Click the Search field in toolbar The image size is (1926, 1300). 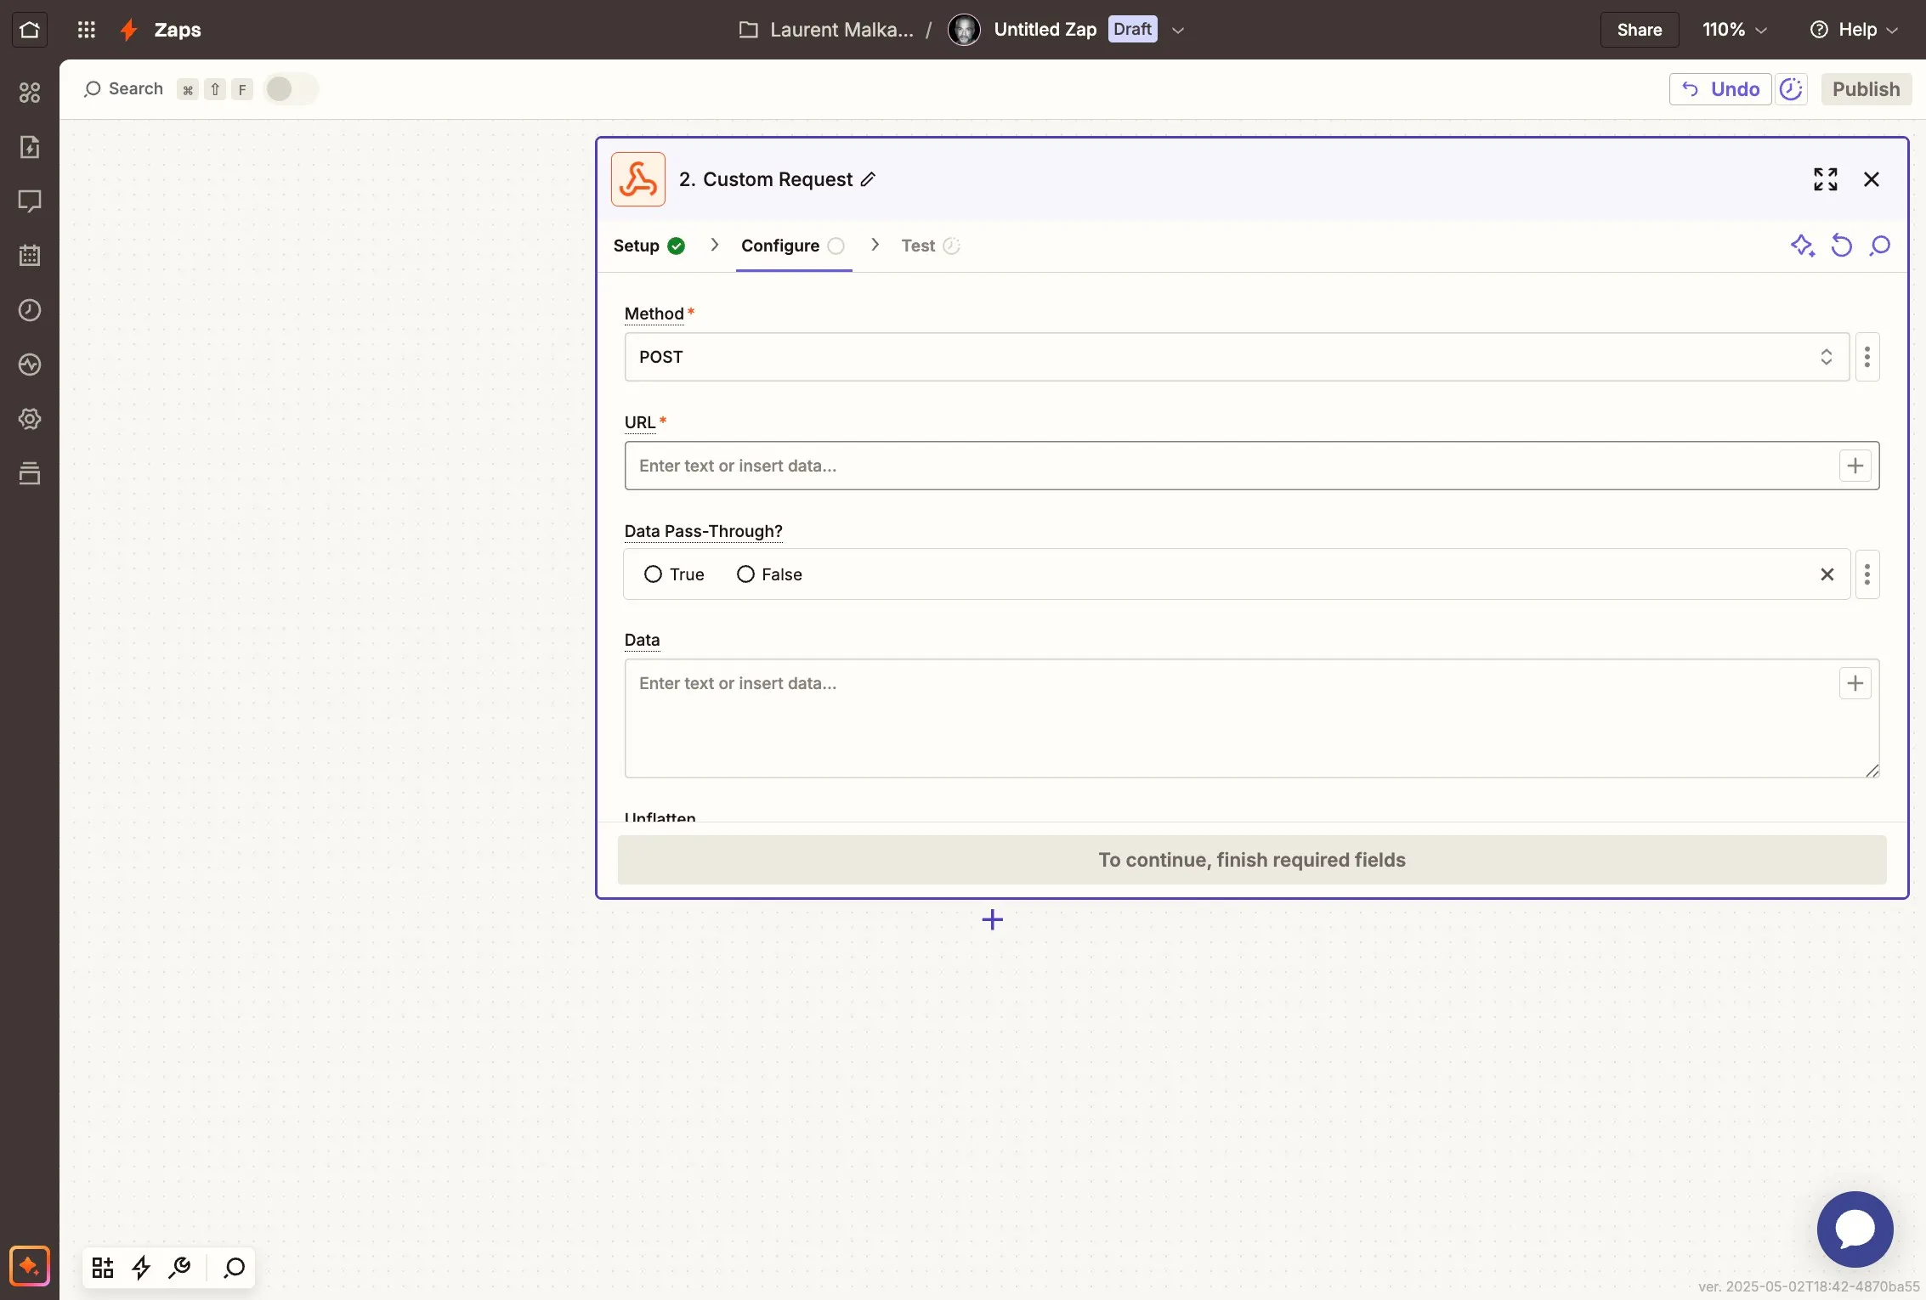point(124,89)
